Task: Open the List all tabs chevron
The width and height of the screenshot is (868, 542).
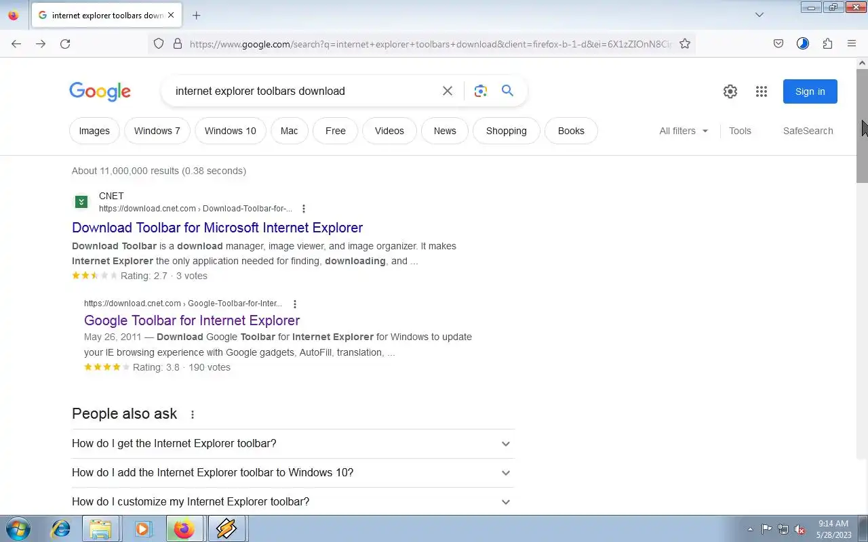Action: point(759,15)
